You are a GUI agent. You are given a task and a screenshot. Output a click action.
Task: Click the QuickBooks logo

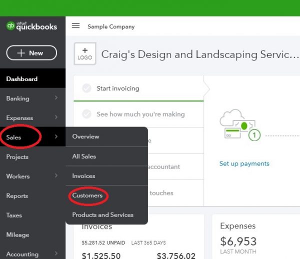pos(32,26)
